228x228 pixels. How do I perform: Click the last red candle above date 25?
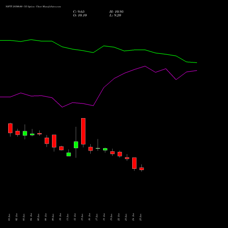tap(142, 169)
